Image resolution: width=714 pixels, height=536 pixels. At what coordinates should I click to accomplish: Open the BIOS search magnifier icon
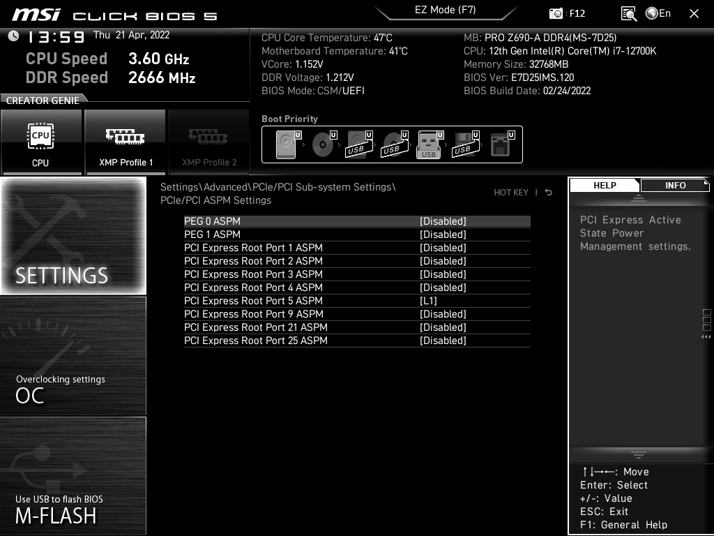(629, 14)
